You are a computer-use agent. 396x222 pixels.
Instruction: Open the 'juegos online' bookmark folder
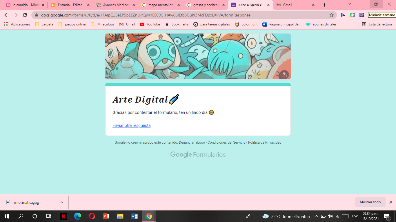pyautogui.click(x=72, y=24)
